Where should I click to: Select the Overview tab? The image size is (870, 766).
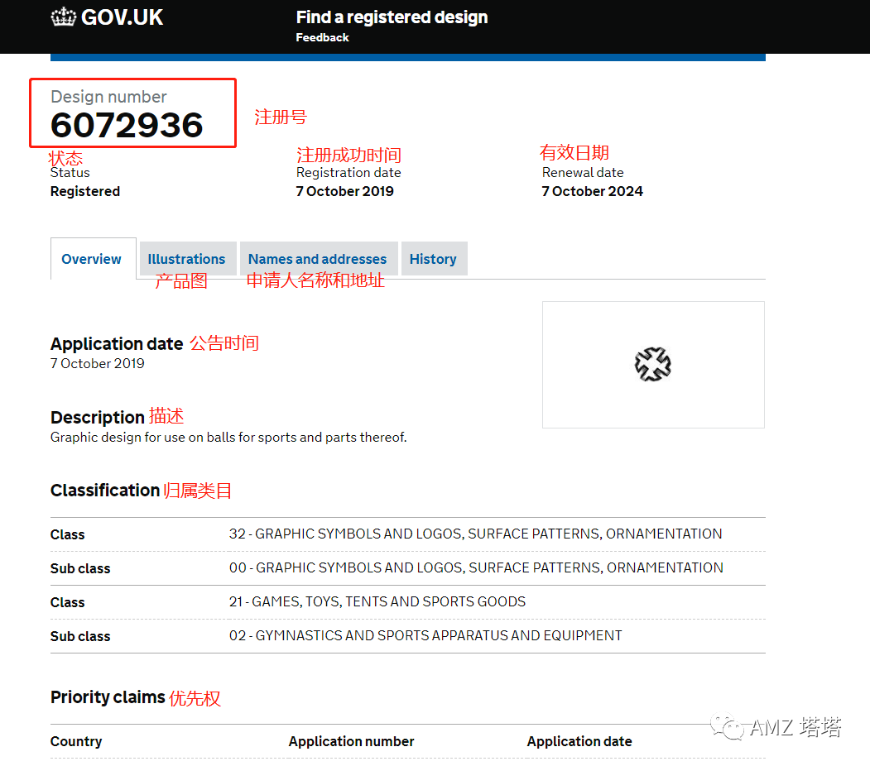coord(92,259)
